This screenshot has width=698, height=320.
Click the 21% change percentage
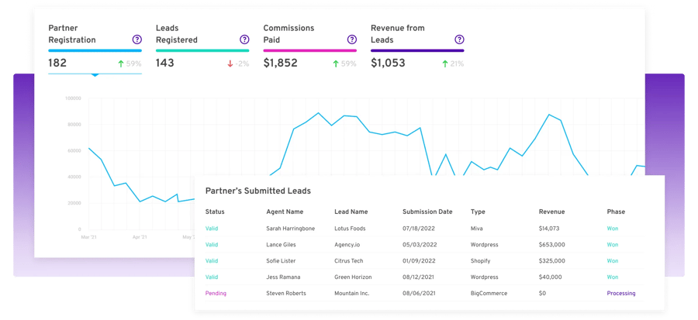pyautogui.click(x=457, y=64)
